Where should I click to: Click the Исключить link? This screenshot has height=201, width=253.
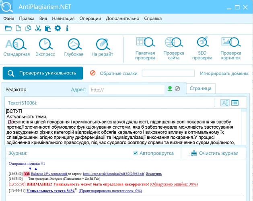(x=154, y=174)
